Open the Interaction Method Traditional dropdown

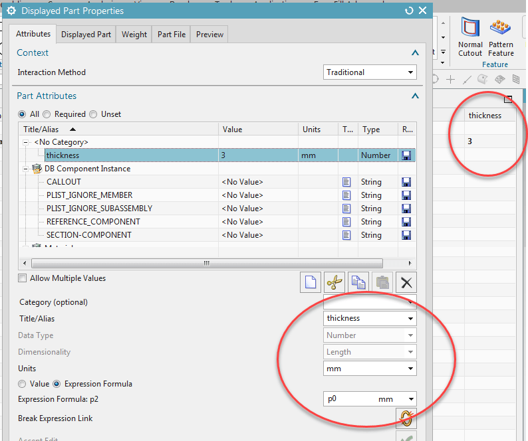[370, 72]
